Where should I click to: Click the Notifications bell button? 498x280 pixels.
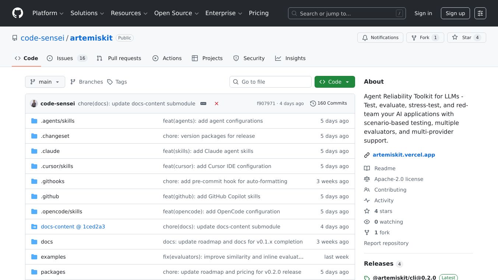pos(380,38)
